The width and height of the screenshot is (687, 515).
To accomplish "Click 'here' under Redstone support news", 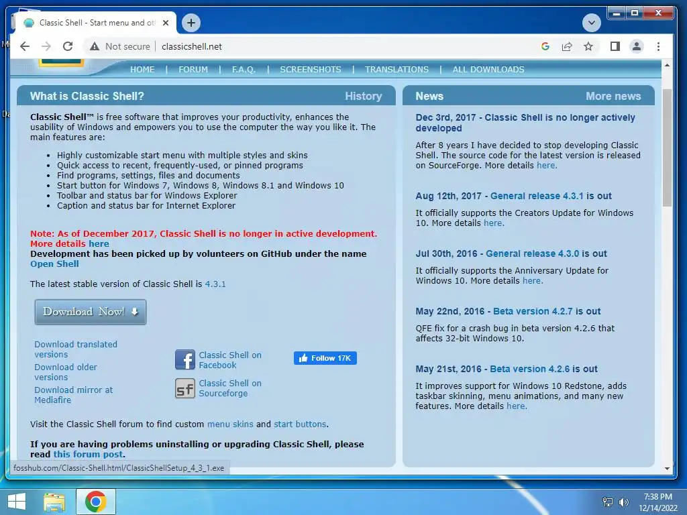I will point(516,406).
